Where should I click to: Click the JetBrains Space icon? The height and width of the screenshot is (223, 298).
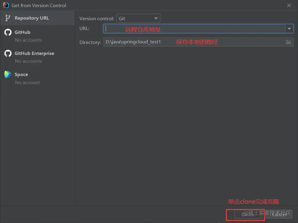[x=8, y=74]
